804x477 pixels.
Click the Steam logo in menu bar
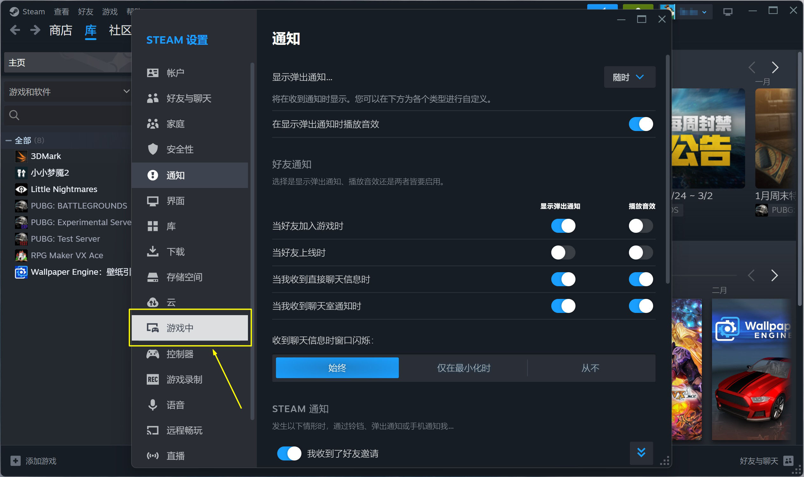pyautogui.click(x=14, y=11)
